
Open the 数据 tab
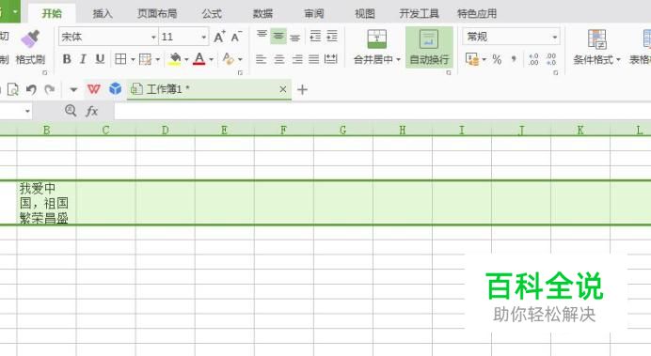click(262, 14)
